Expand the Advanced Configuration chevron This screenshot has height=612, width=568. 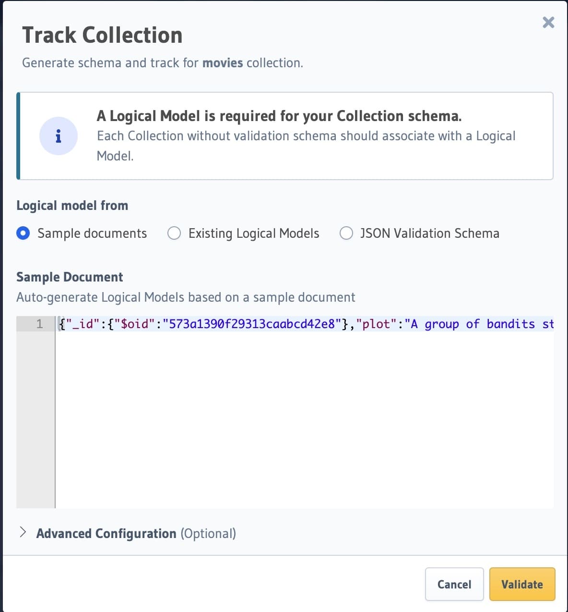(x=23, y=532)
